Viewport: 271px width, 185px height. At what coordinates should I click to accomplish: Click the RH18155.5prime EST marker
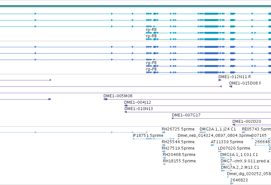click(x=164, y=164)
